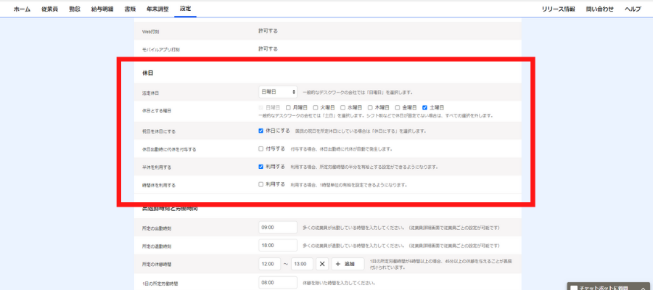Click the 問い合わせ link
The height and width of the screenshot is (290, 653).
(599, 9)
